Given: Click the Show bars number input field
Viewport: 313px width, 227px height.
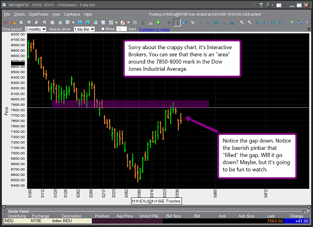Looking at the screenshot, I should click(121, 29).
